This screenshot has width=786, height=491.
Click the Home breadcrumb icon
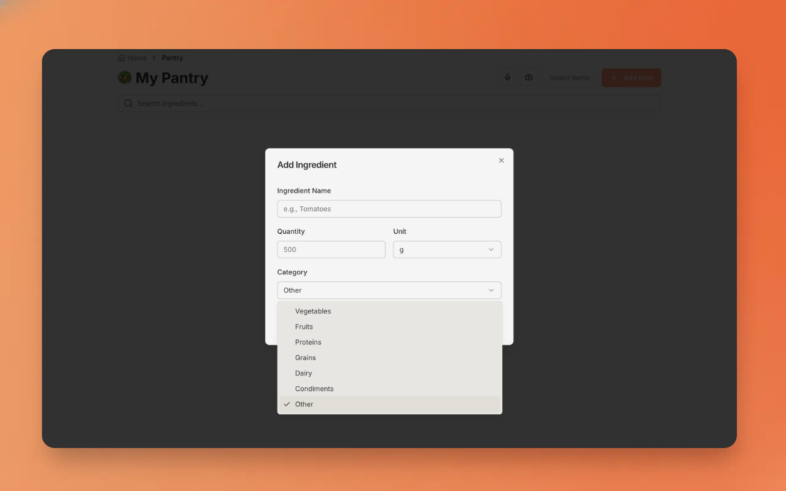coord(122,58)
